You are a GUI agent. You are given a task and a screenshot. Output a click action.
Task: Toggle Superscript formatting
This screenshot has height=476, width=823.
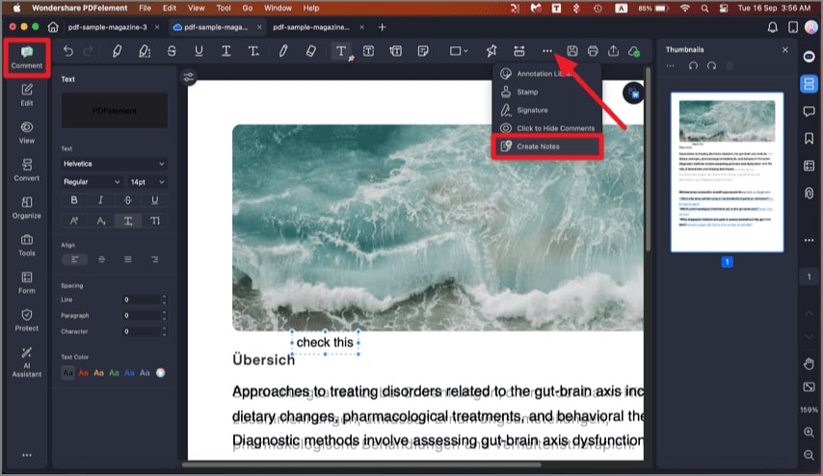point(74,221)
